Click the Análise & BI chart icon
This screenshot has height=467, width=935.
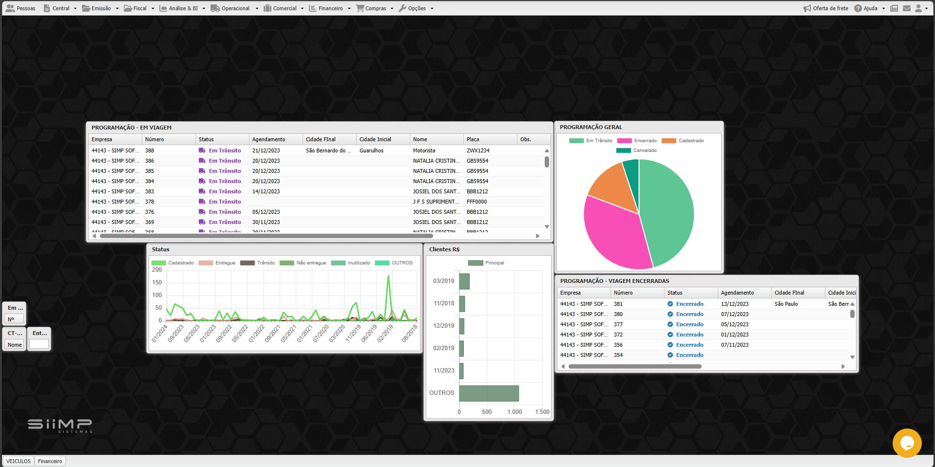[x=163, y=8]
